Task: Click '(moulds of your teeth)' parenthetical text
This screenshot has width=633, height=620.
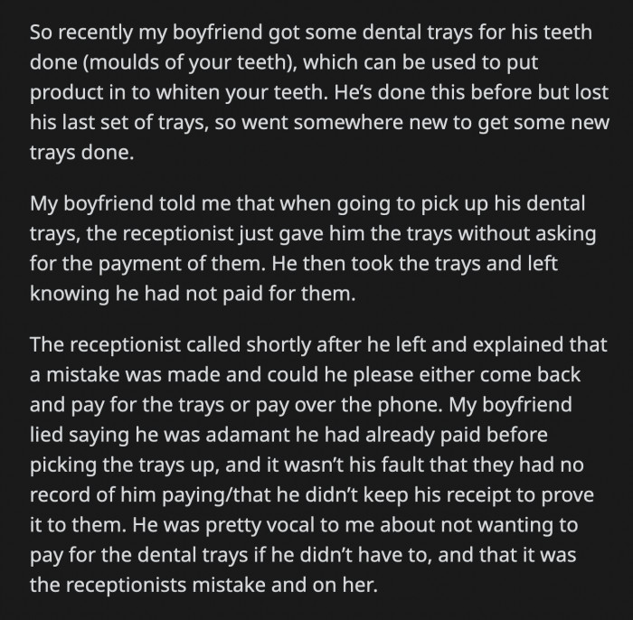Action: coord(190,62)
